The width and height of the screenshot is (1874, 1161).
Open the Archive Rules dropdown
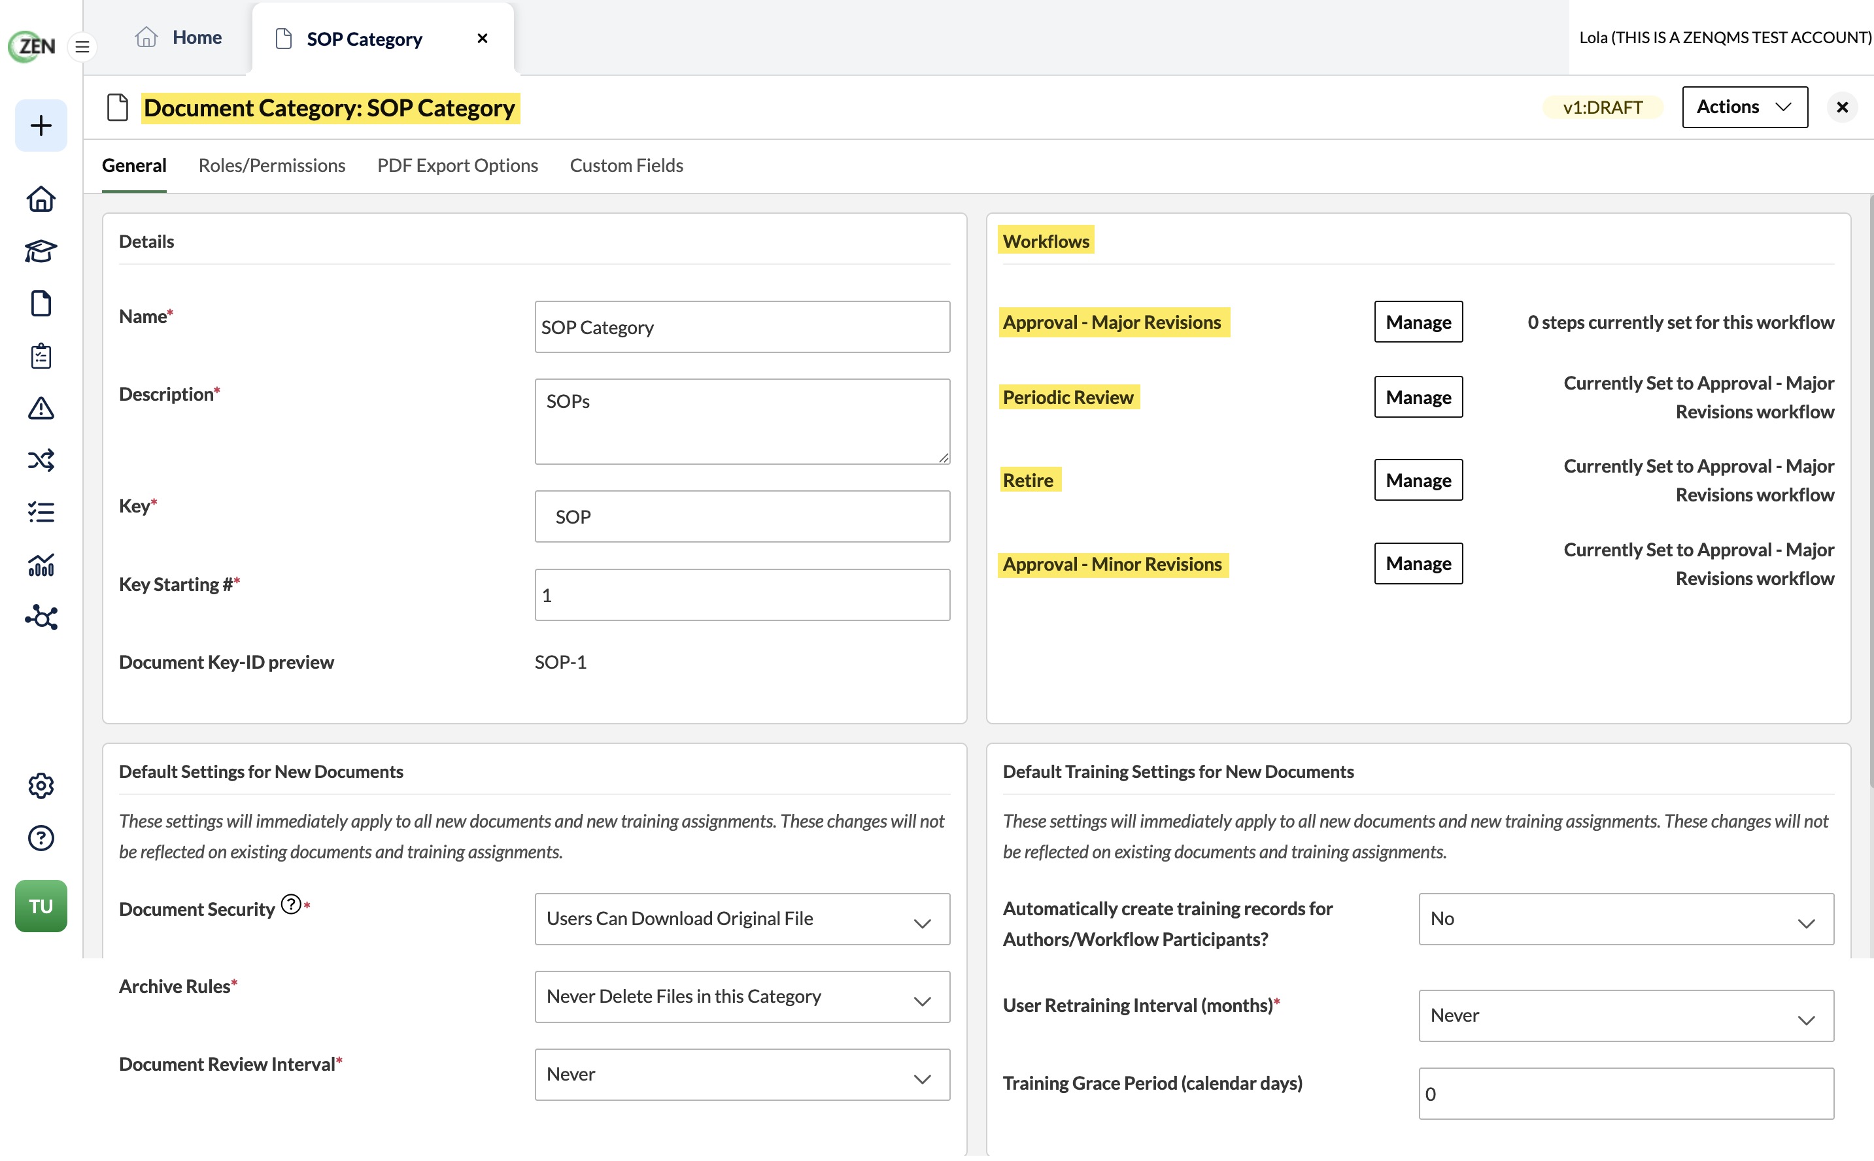click(742, 997)
